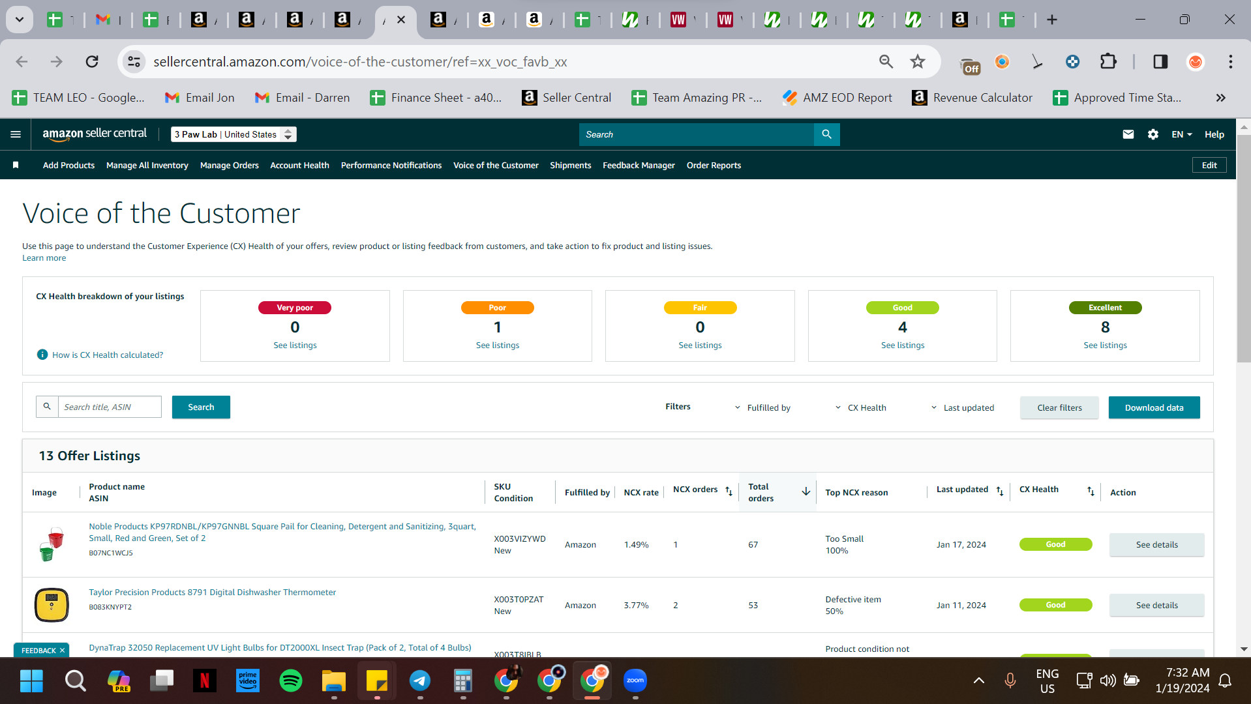Focus the Search title, ASIN field
The height and width of the screenshot is (704, 1251).
pos(110,407)
